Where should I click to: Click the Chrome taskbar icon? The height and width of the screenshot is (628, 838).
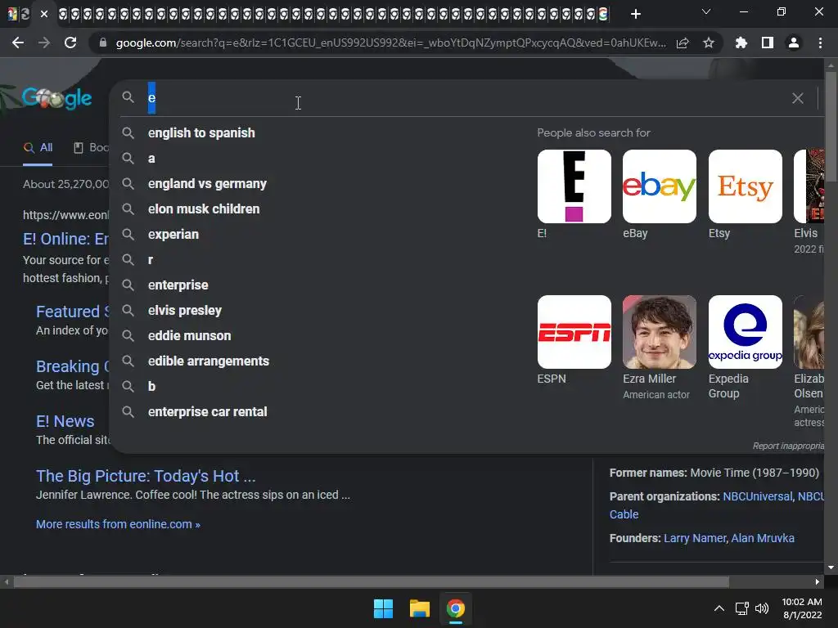(x=455, y=608)
